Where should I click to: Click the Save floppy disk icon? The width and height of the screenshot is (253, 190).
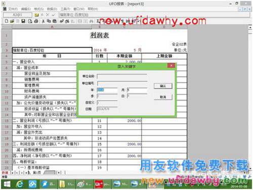coord(23,21)
